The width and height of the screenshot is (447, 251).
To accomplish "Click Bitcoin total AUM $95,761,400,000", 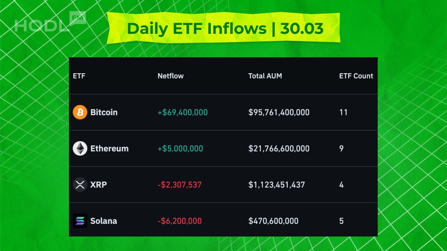I will 279,112.
